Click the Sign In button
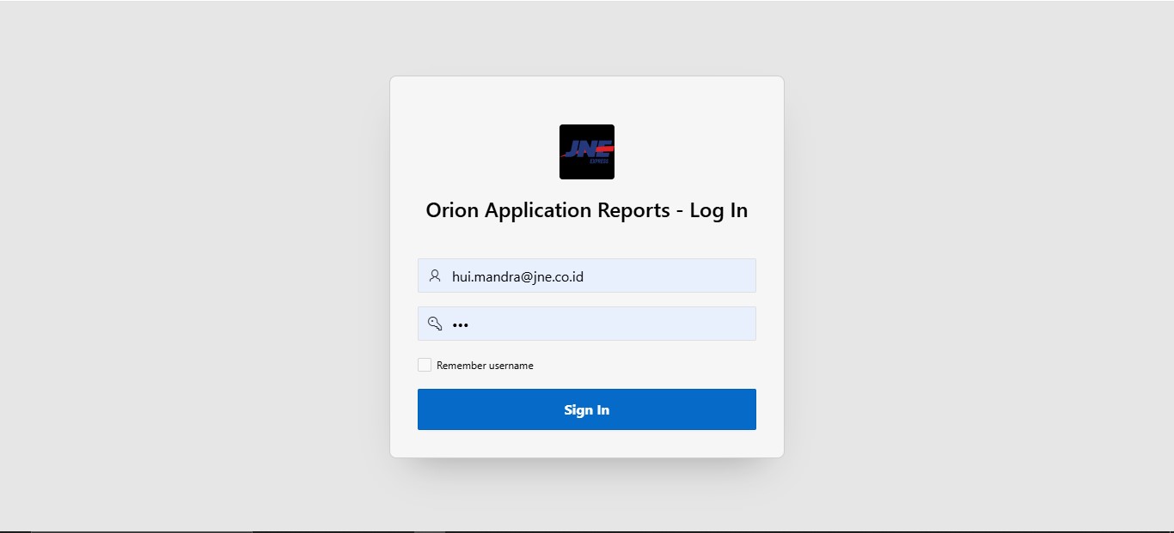 click(x=587, y=409)
